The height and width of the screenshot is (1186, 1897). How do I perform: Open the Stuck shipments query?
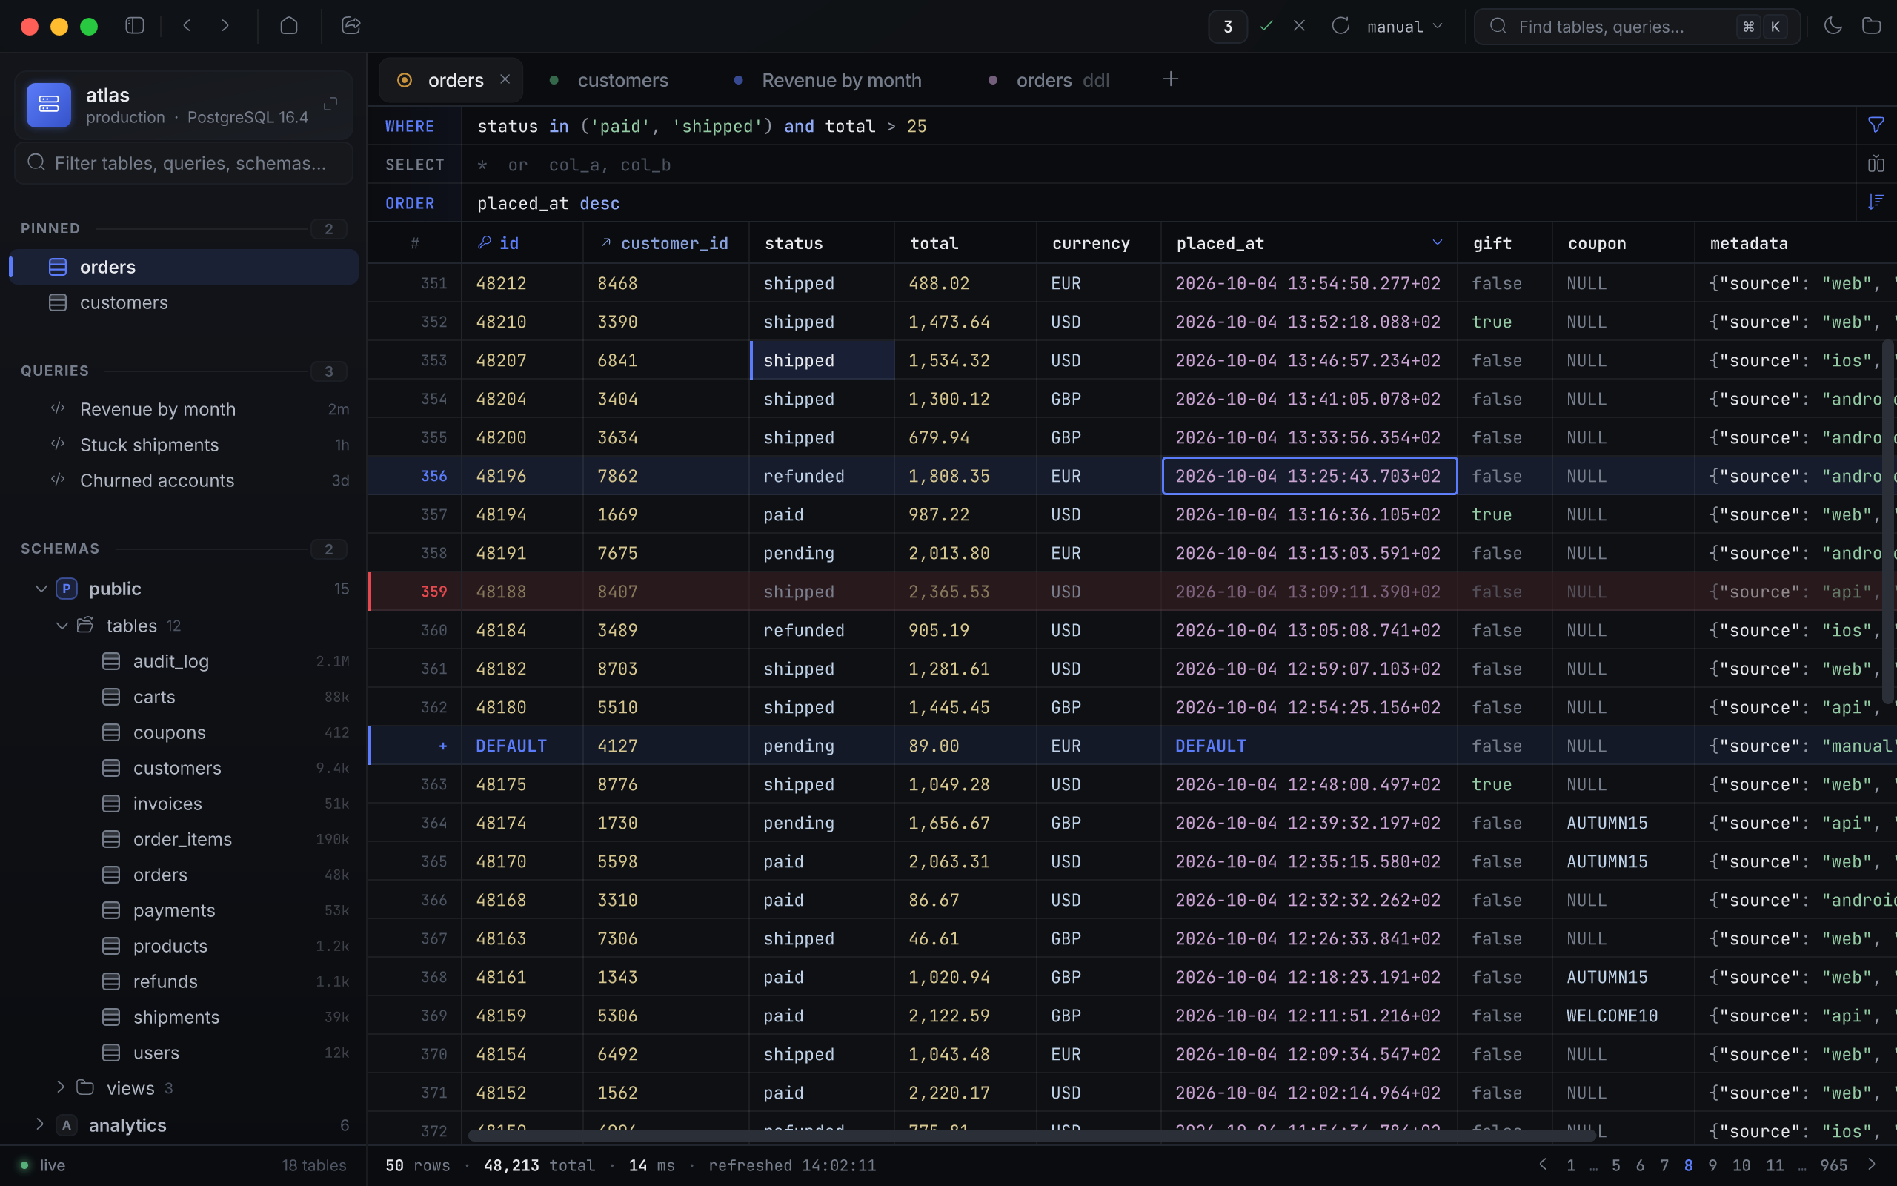tap(185, 445)
